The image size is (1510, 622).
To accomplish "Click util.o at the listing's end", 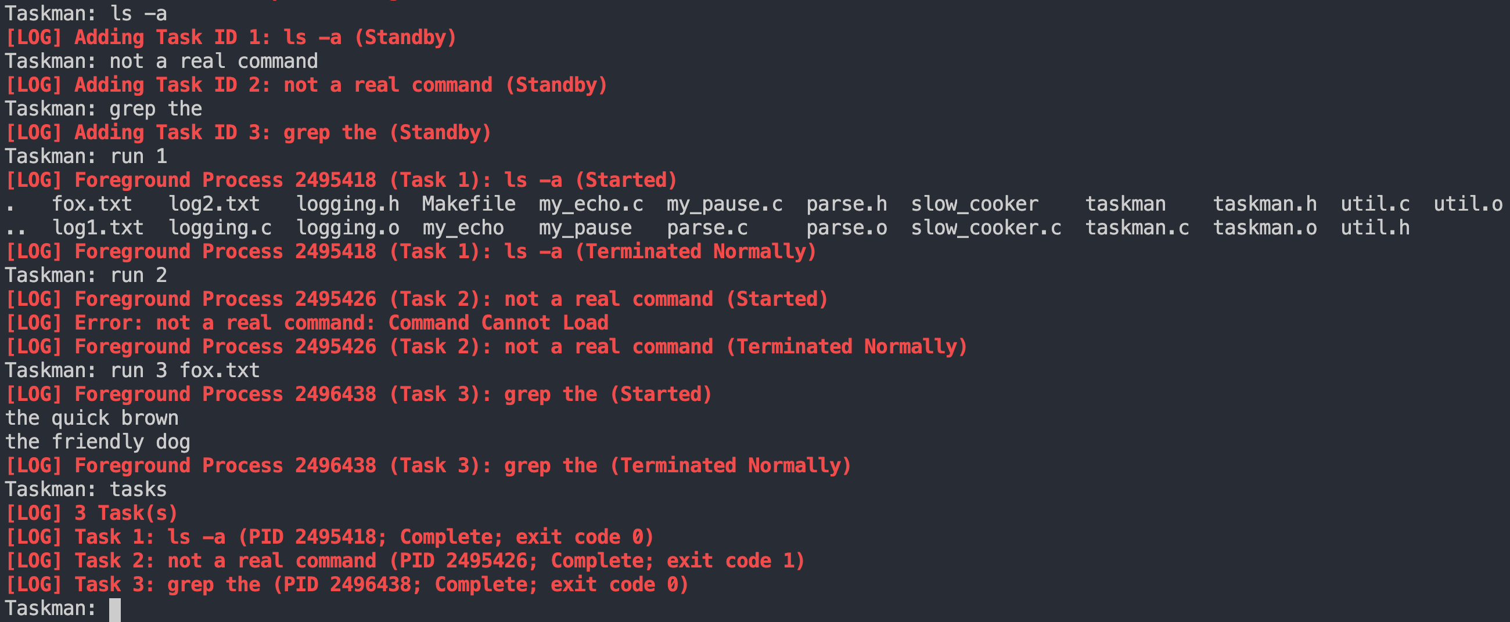I will click(1468, 204).
